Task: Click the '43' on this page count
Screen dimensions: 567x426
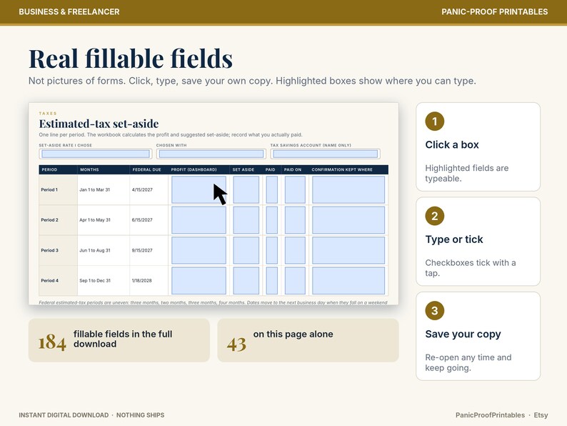Action: 237,345
